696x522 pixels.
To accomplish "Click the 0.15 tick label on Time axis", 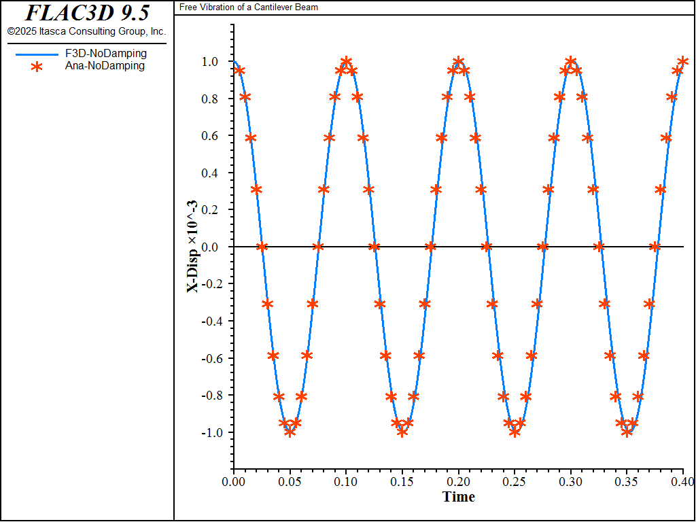I will pyautogui.click(x=402, y=481).
